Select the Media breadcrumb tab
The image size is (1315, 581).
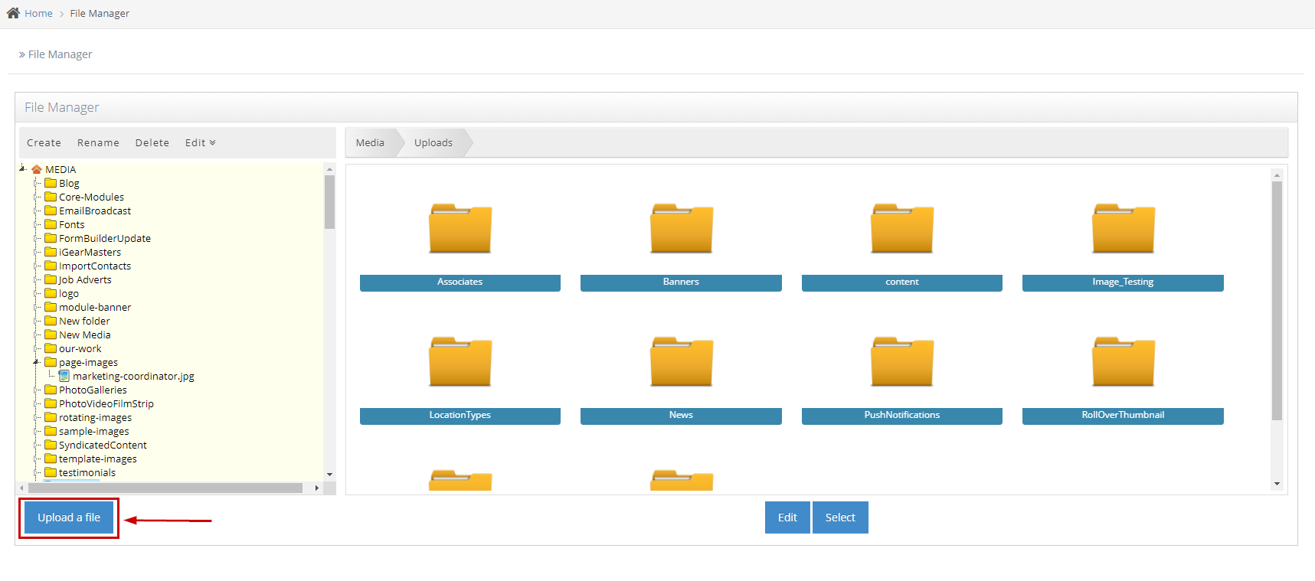(x=370, y=142)
